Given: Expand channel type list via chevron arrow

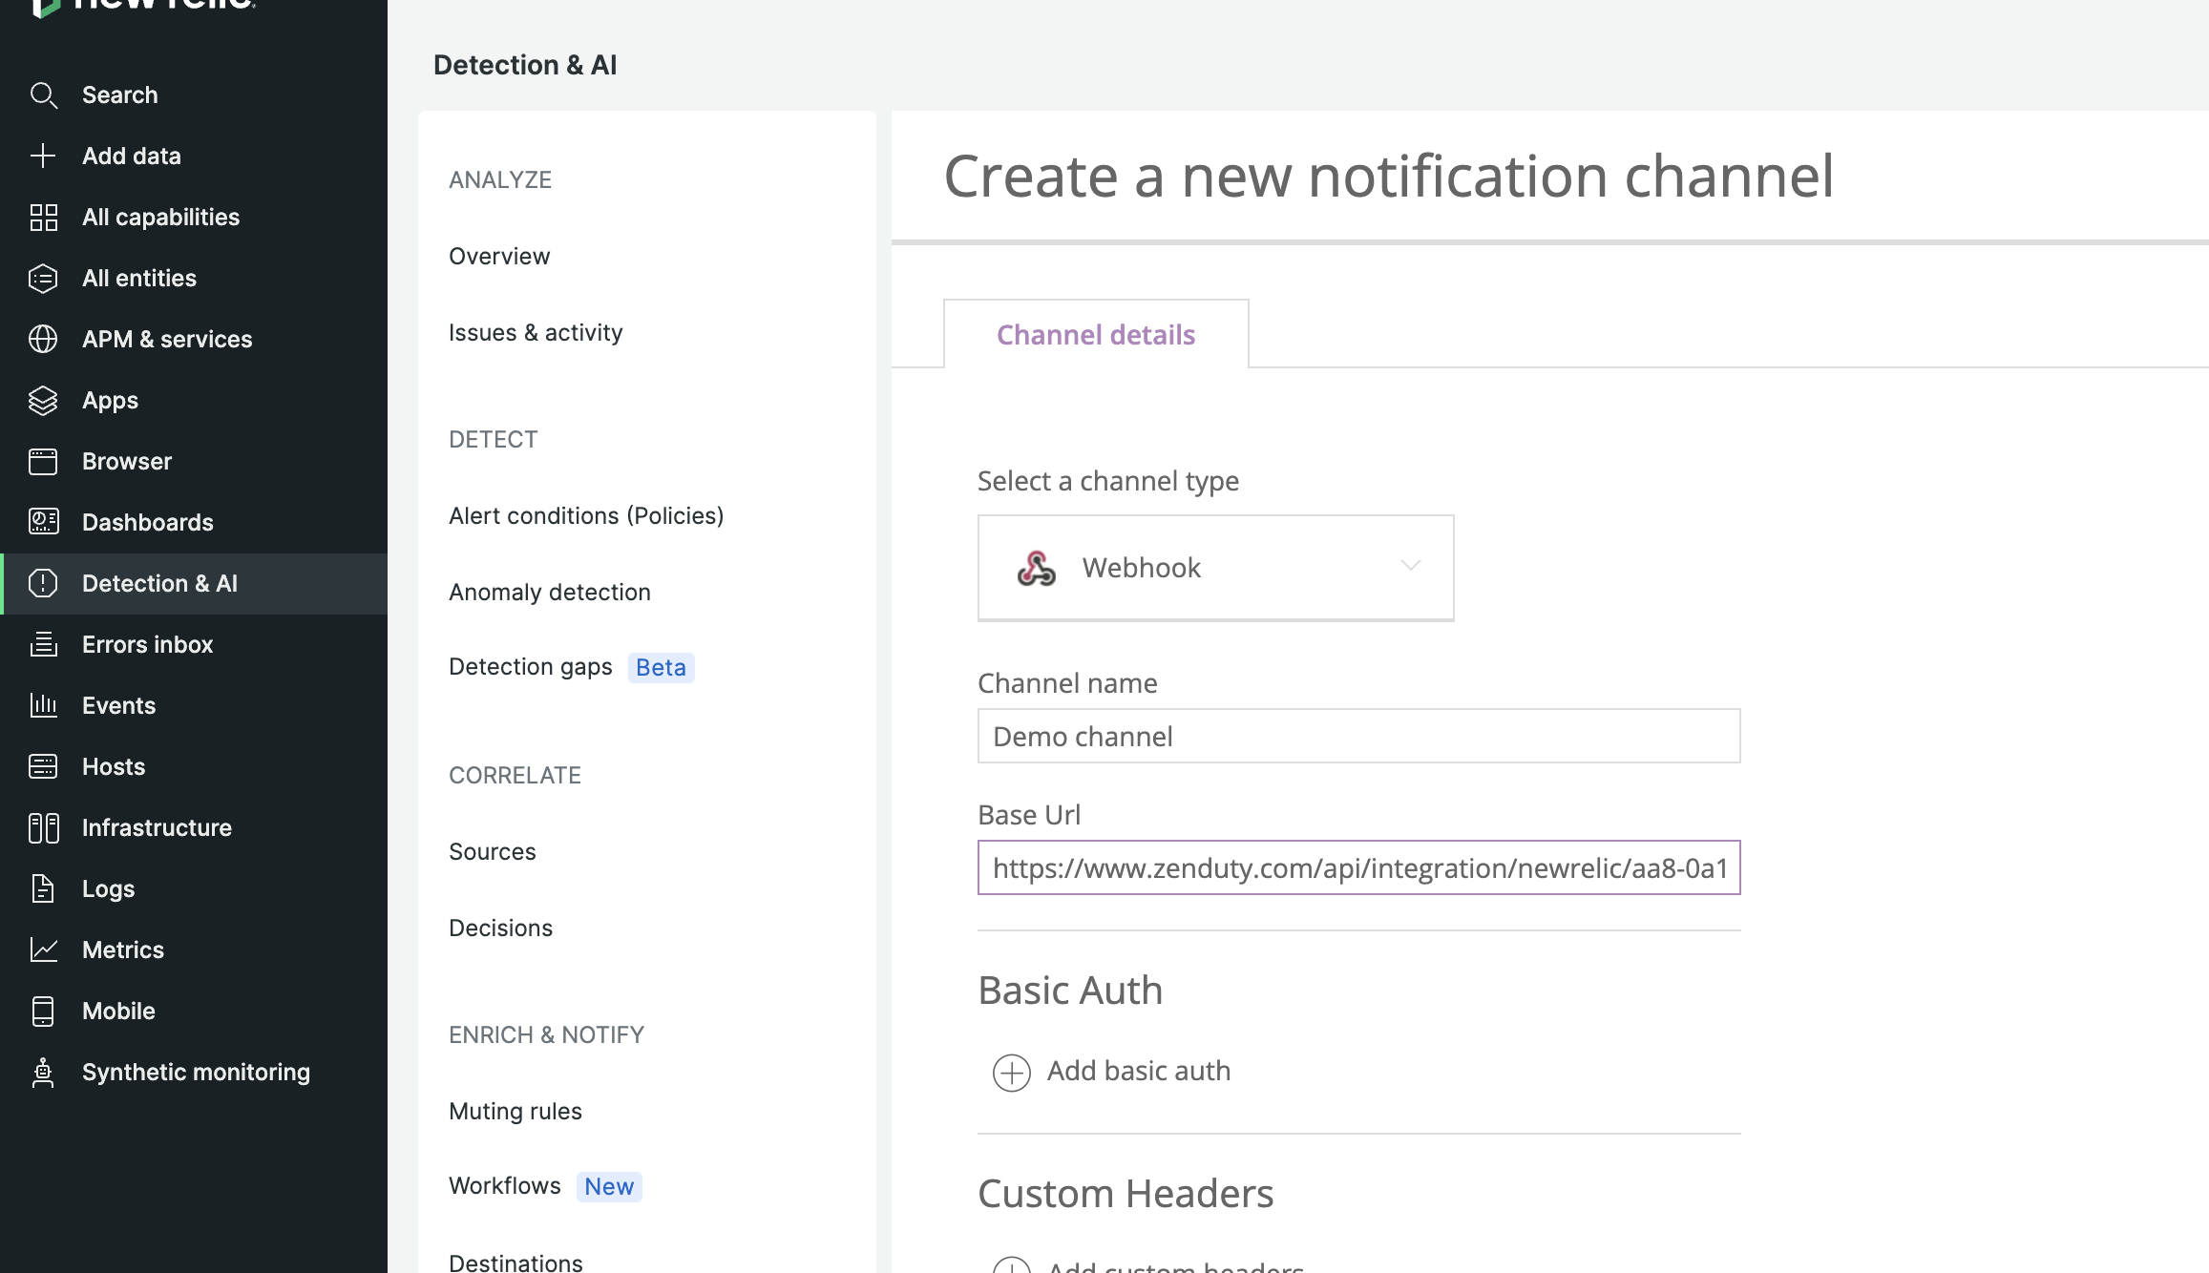Looking at the screenshot, I should (x=1410, y=566).
